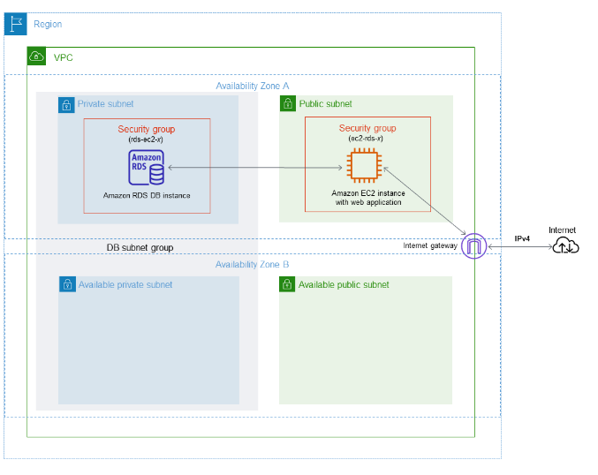Click the Internet gateway purple icon
This screenshot has width=598, height=475.
tap(473, 246)
